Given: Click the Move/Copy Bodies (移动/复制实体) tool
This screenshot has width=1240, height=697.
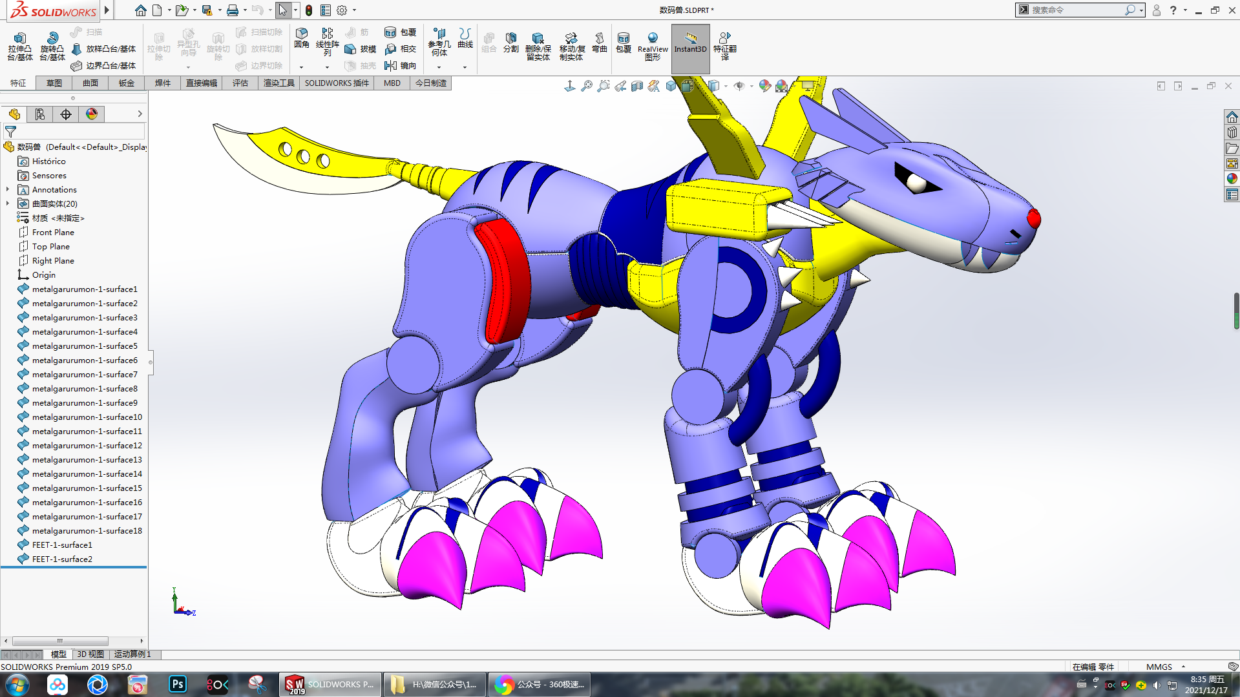Looking at the screenshot, I should 572,47.
